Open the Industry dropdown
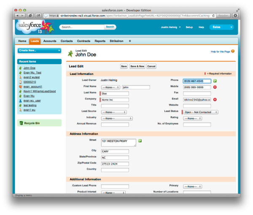Viewport: 253px width, 215px height. pos(117,118)
